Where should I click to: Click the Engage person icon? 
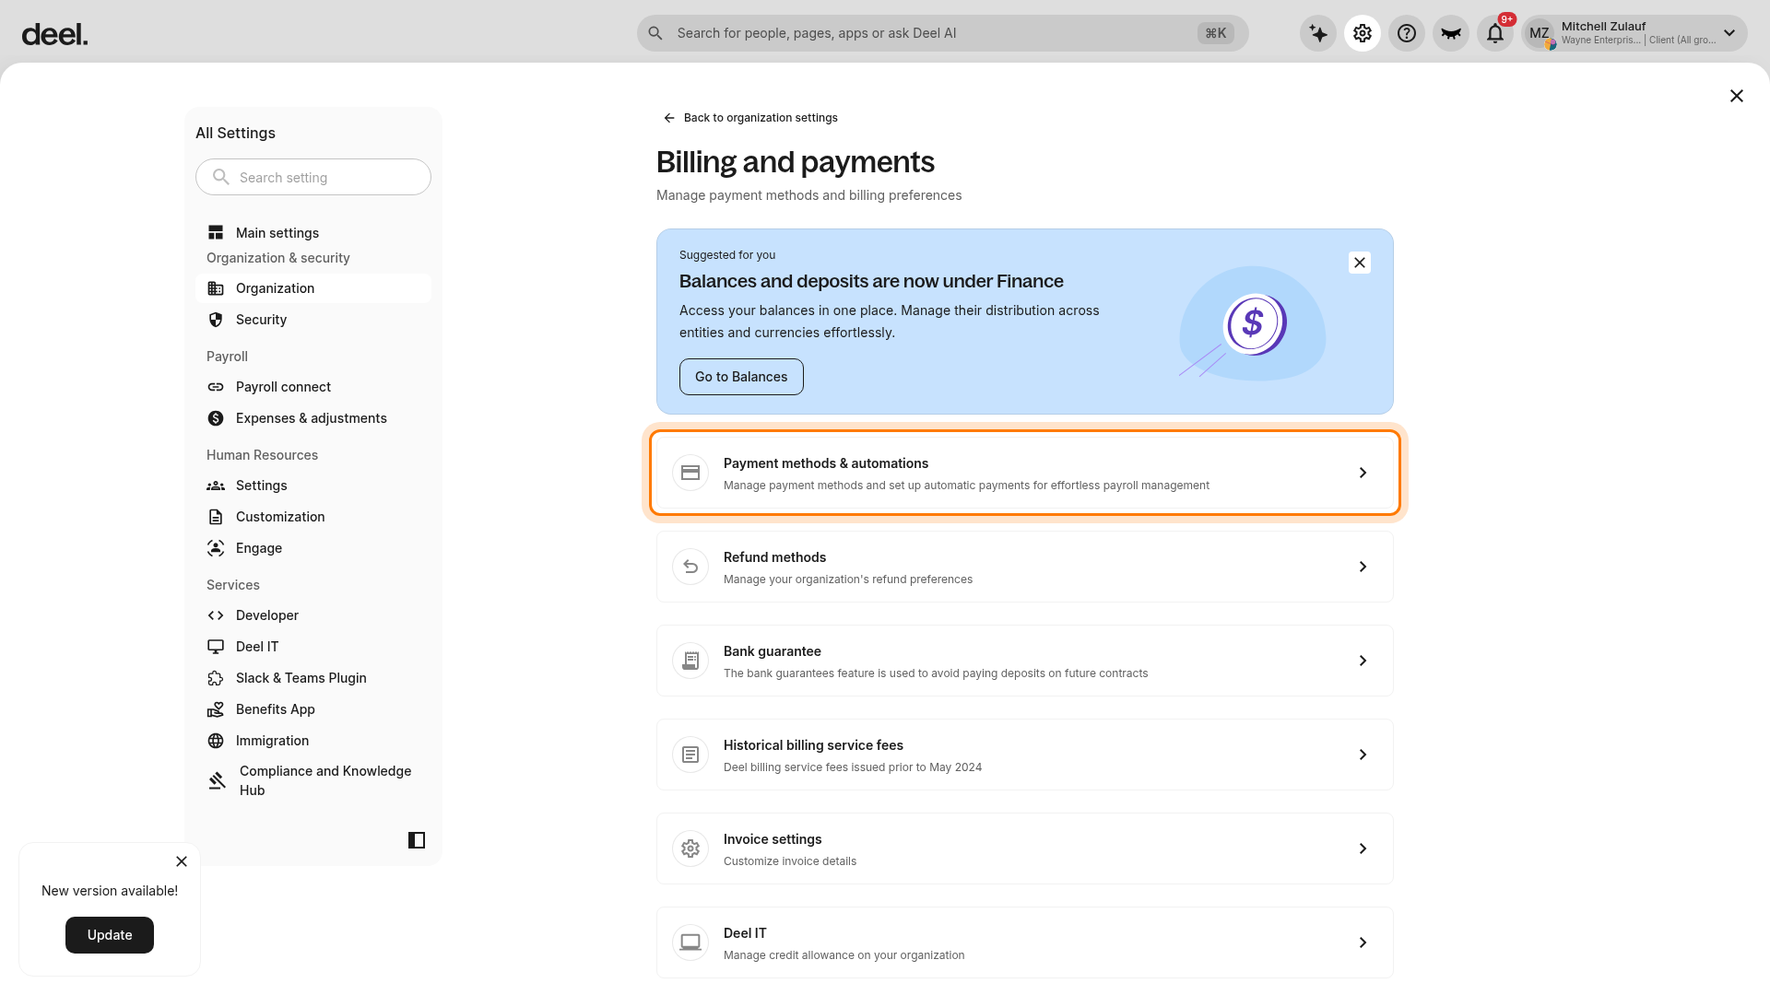(216, 548)
